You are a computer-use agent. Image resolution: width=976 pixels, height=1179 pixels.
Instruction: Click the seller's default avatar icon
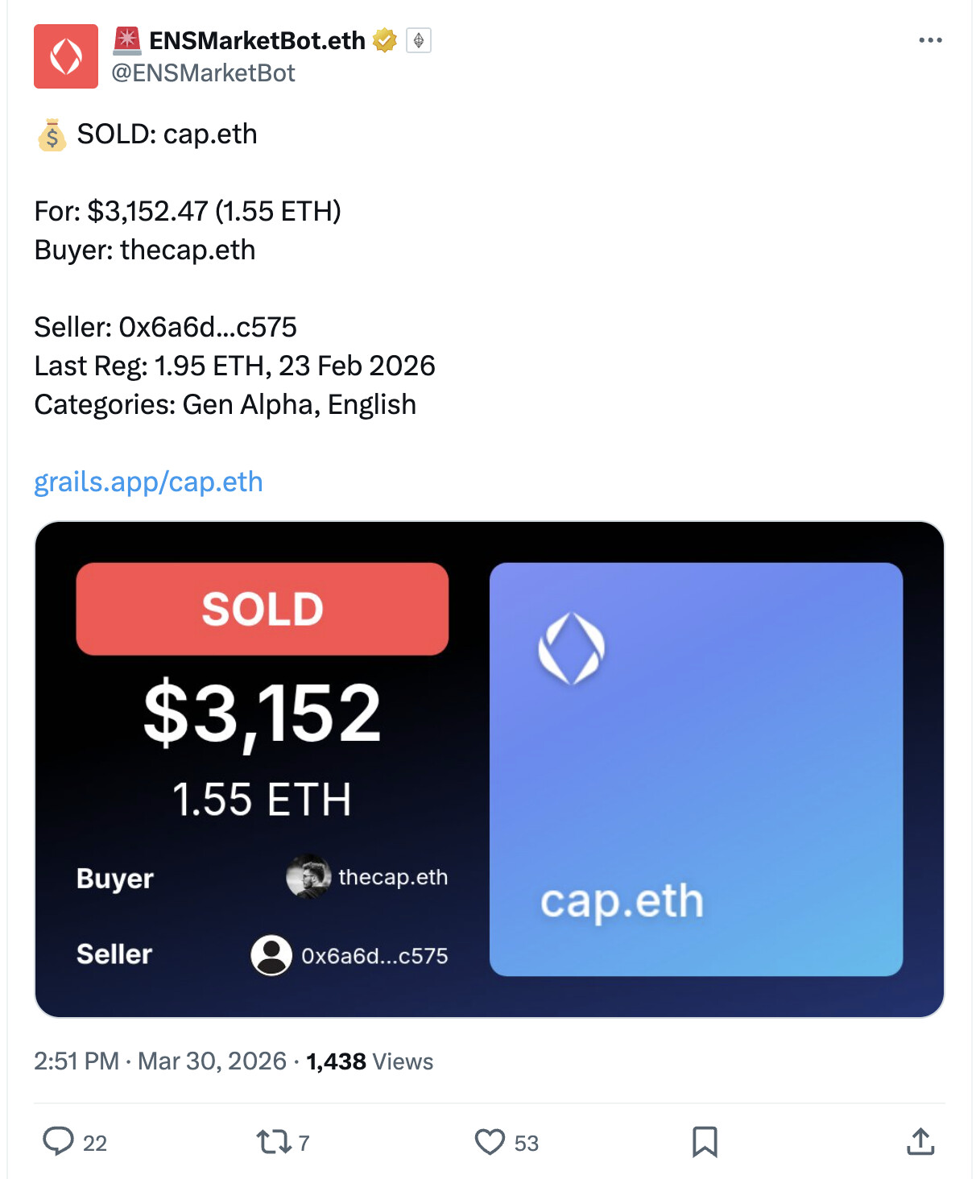click(x=271, y=955)
